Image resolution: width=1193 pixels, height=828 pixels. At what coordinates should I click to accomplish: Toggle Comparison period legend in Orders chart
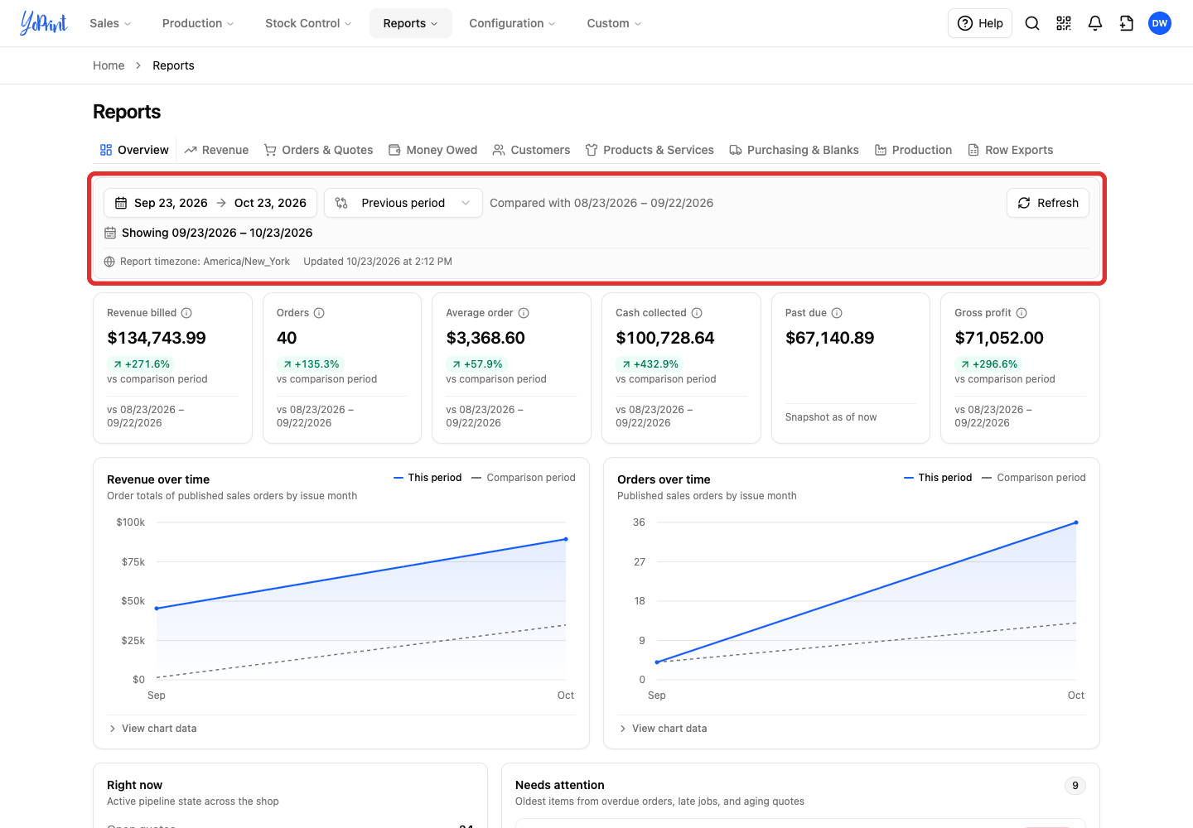pos(1034,478)
